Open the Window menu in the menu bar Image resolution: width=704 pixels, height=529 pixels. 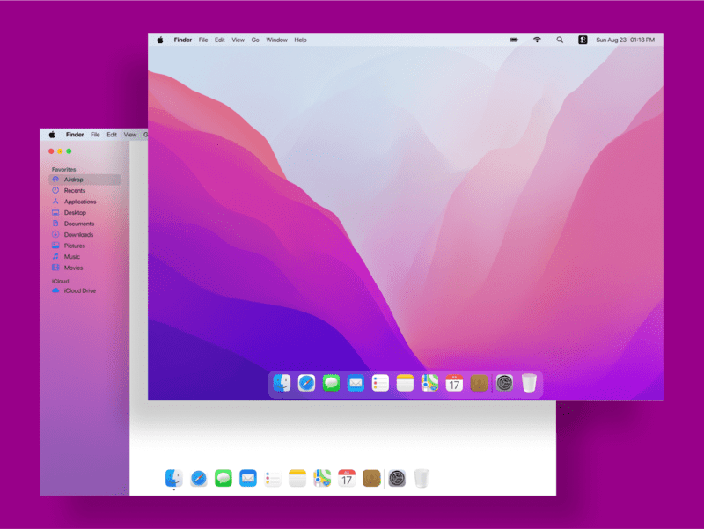point(276,40)
